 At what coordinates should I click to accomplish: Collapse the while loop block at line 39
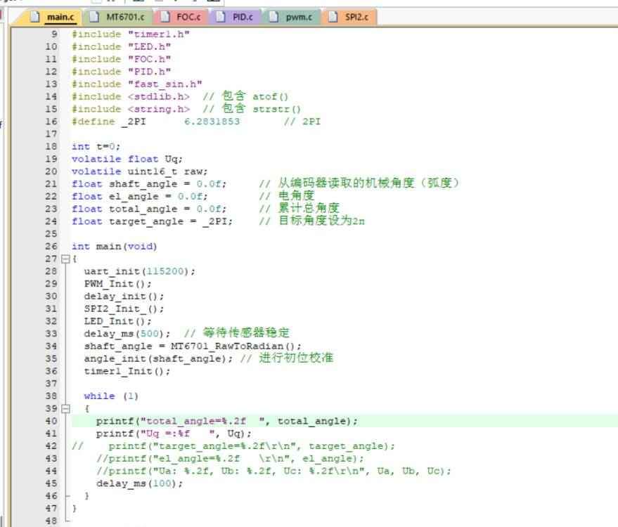[65, 408]
